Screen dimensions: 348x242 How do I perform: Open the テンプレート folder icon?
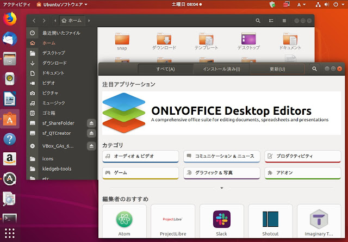click(x=206, y=41)
